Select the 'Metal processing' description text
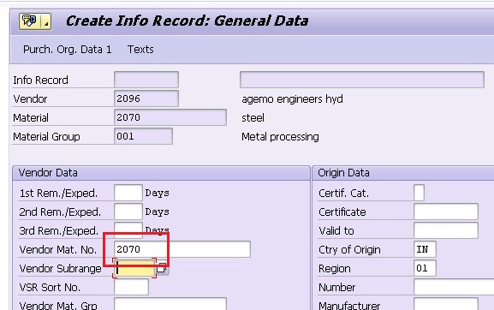This screenshot has height=310, width=494. tap(280, 137)
